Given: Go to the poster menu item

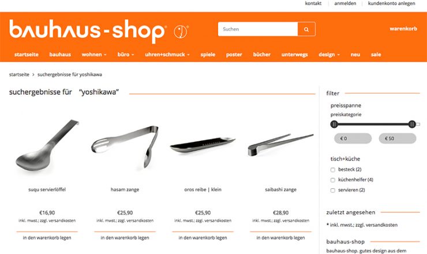Looking at the screenshot, I should 234,54.
